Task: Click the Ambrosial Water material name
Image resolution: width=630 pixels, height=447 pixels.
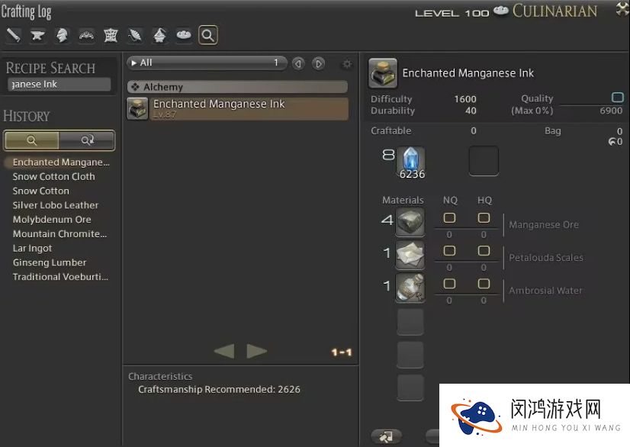Action: pyautogui.click(x=545, y=291)
